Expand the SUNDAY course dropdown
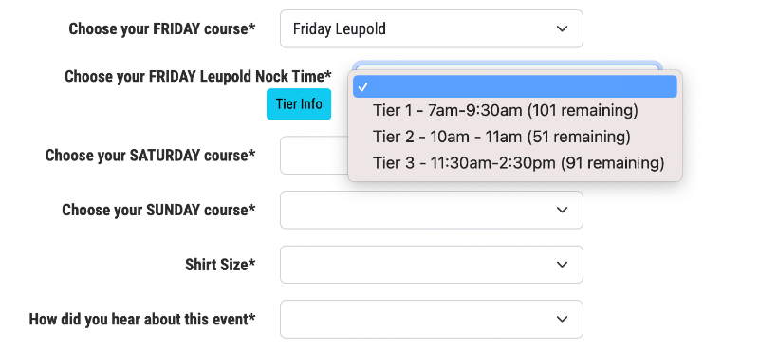 (432, 210)
